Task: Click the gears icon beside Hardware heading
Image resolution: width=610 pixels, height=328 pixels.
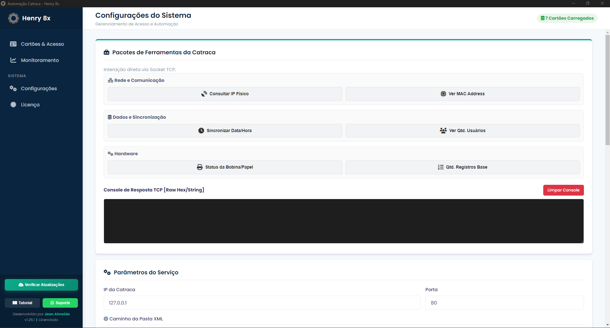Action: coord(110,154)
